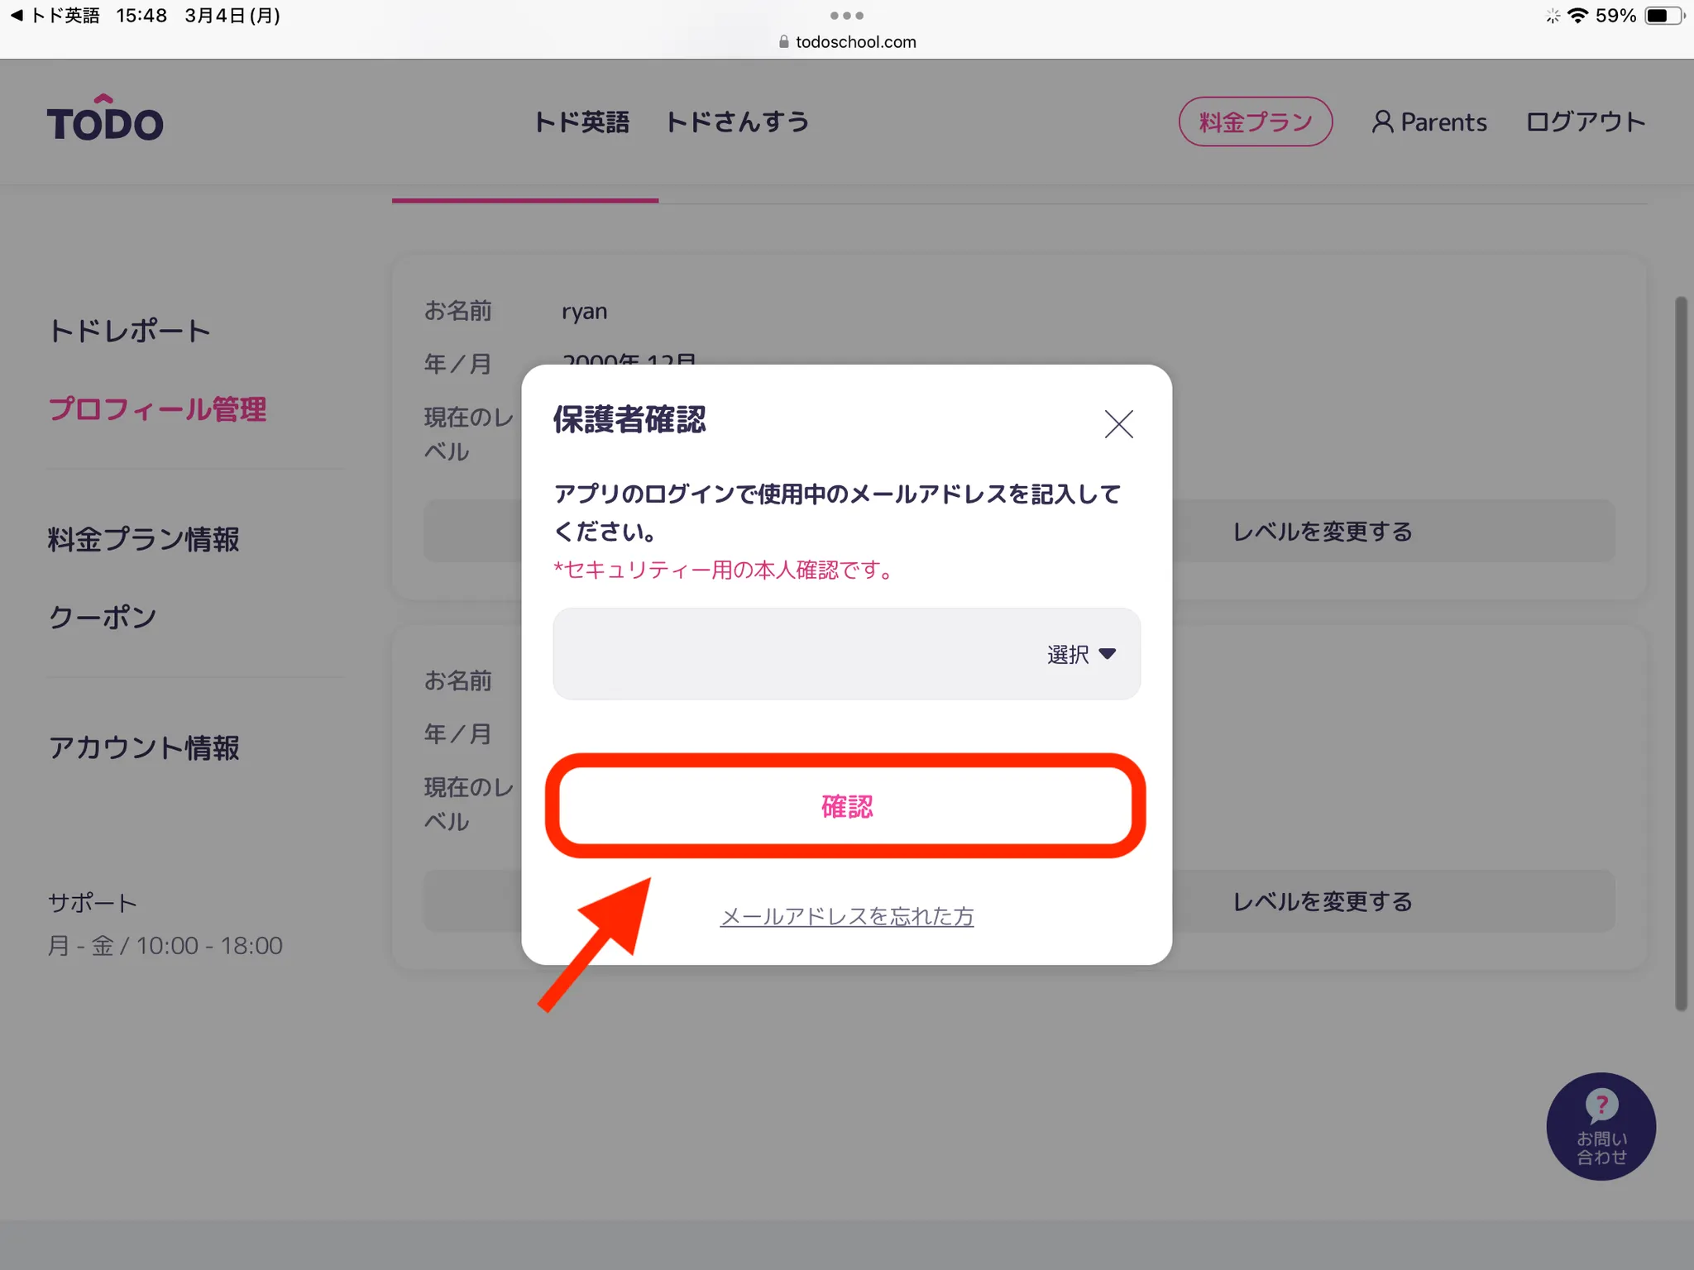This screenshot has width=1694, height=1270.
Task: Tap back arrow to トド英語 app
Action: (16, 16)
